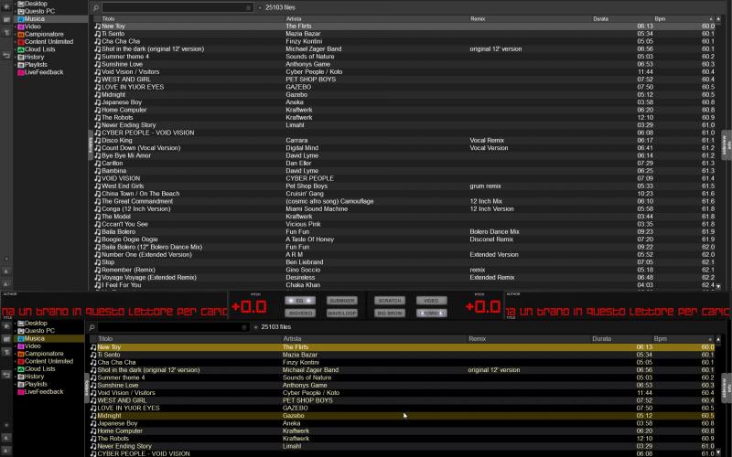Screen dimensions: 732x457
Task: Click the right deck pitch display
Action: 483,307
